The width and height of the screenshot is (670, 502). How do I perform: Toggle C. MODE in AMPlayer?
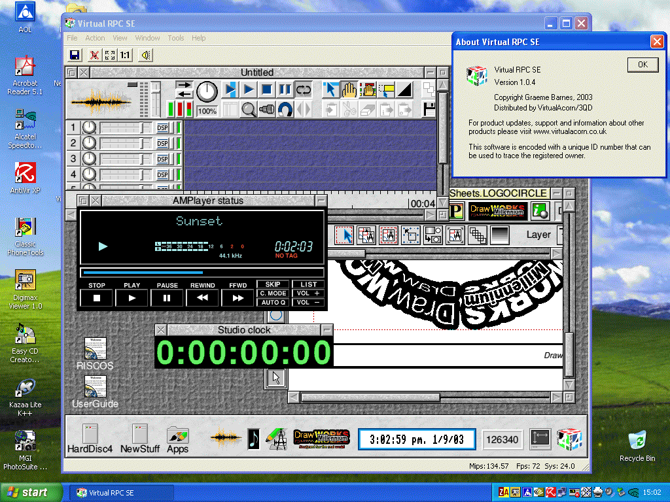(x=273, y=293)
